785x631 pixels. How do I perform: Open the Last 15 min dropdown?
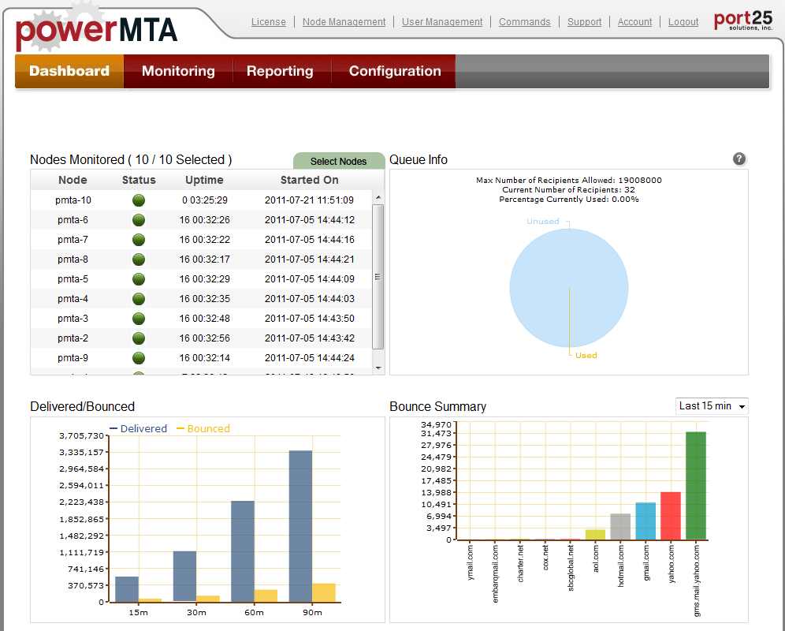coord(712,406)
